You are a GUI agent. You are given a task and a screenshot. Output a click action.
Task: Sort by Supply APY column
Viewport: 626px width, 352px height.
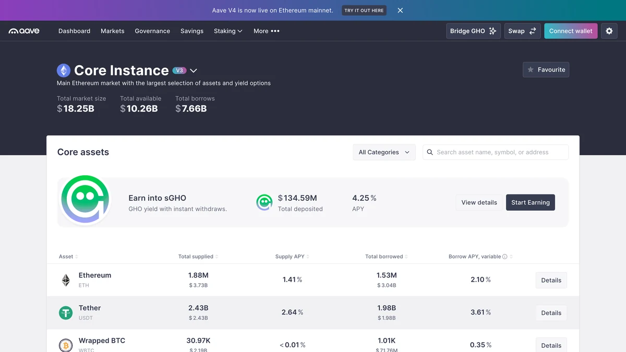[x=292, y=257]
